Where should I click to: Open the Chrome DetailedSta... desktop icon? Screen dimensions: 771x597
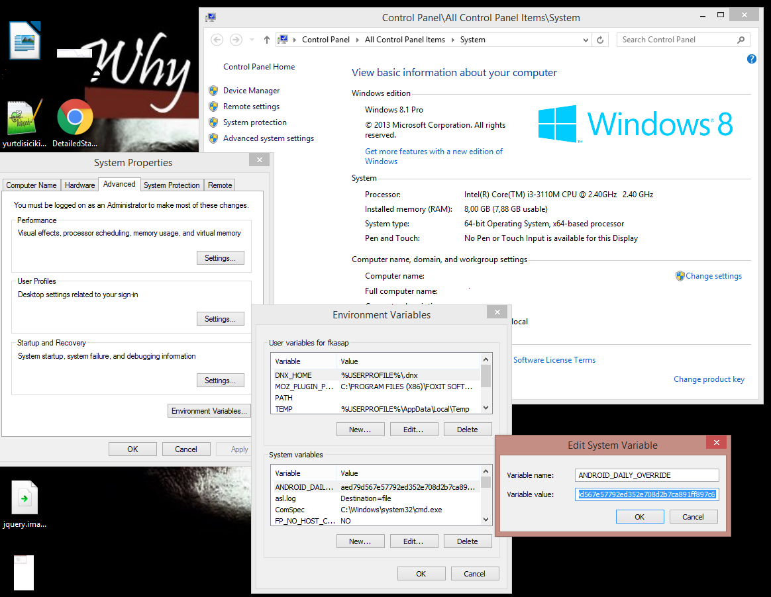click(75, 123)
